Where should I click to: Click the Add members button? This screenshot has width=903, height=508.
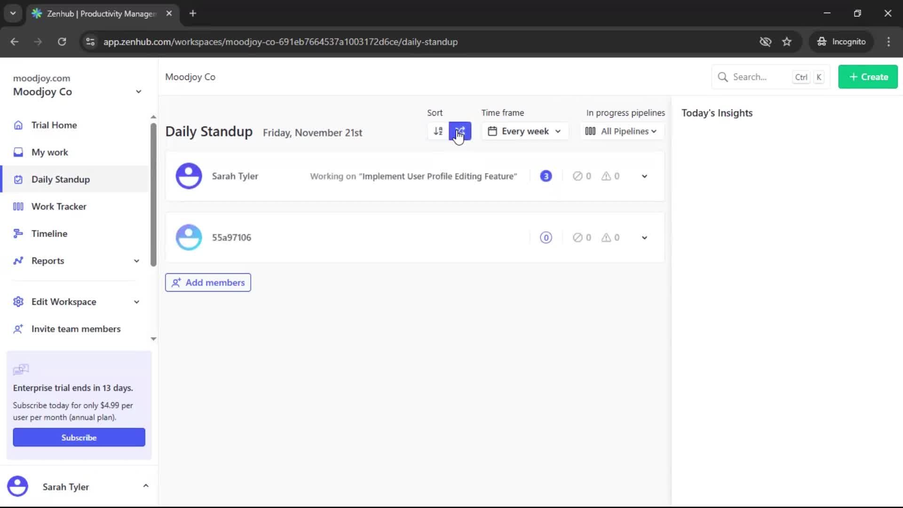point(208,282)
